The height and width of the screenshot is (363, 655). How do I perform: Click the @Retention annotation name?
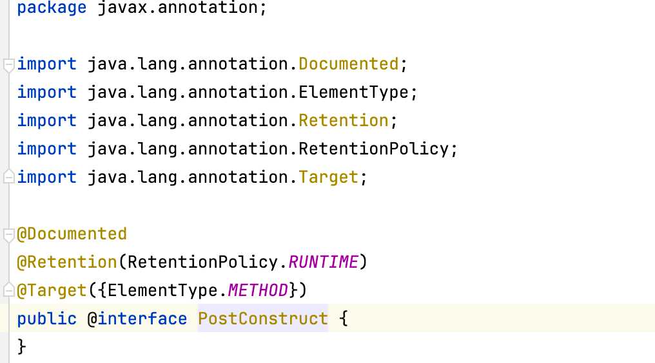[x=67, y=263]
